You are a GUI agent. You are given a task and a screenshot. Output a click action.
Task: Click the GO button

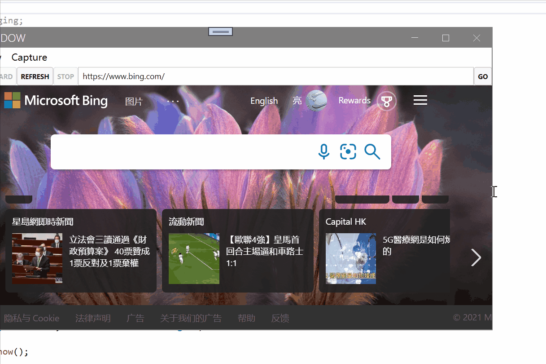483,76
